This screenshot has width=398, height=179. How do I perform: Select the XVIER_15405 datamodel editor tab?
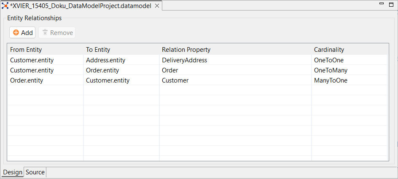[x=80, y=6]
